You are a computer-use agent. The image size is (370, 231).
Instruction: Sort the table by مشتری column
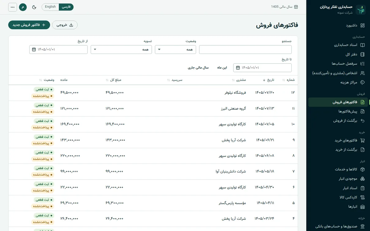[x=239, y=80]
